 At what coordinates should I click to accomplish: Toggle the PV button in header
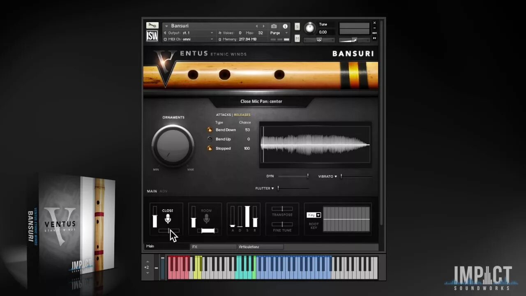(374, 38)
